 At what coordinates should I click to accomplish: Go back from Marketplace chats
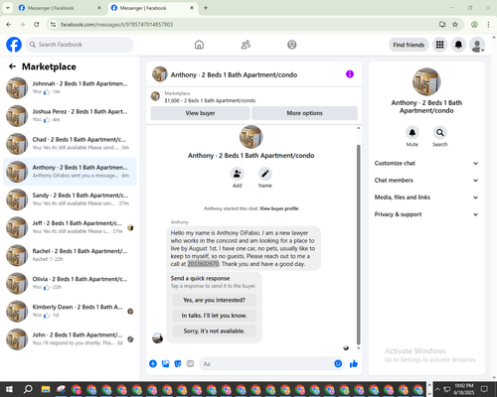tap(12, 66)
